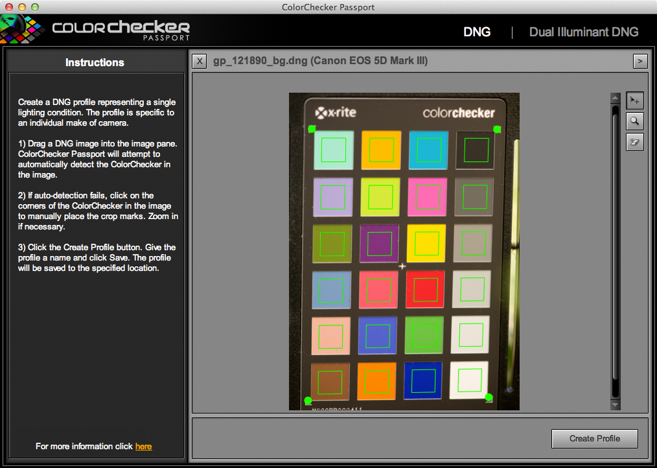Click the light skin peach patch
The width and height of the screenshot is (657, 468).
point(331,336)
